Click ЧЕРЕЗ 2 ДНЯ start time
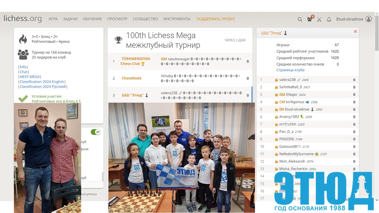 pyautogui.click(x=235, y=40)
